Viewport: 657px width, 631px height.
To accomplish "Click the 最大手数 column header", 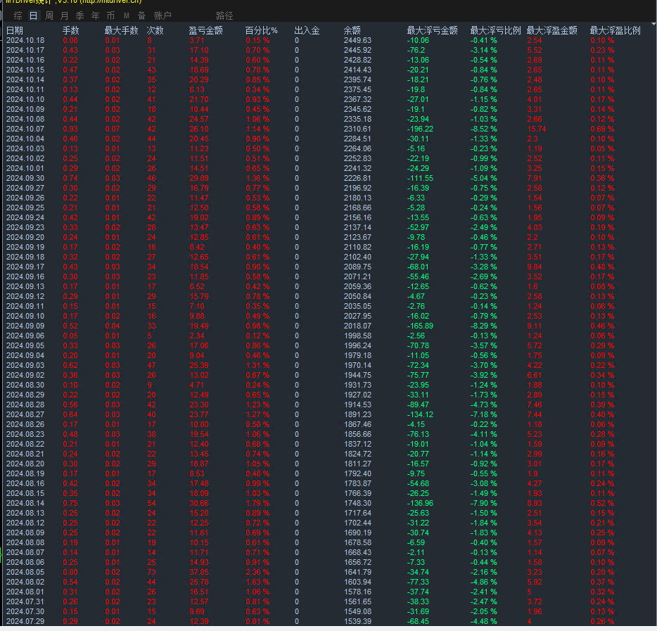I will tap(121, 30).
